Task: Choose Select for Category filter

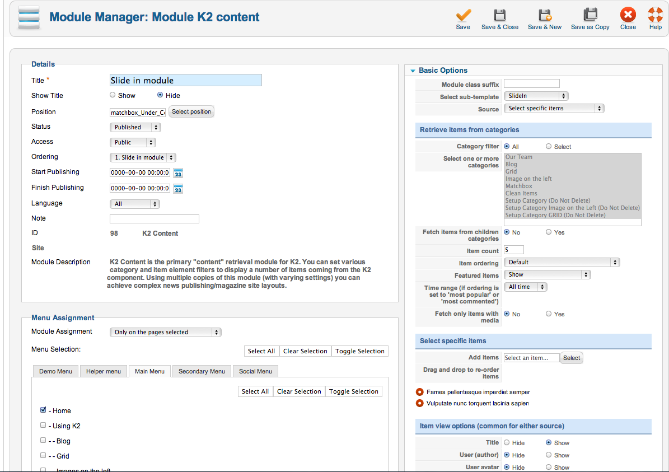Action: (549, 146)
